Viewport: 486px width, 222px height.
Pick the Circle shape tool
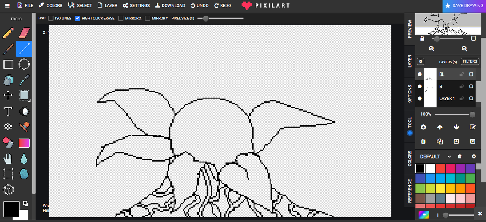click(24, 64)
